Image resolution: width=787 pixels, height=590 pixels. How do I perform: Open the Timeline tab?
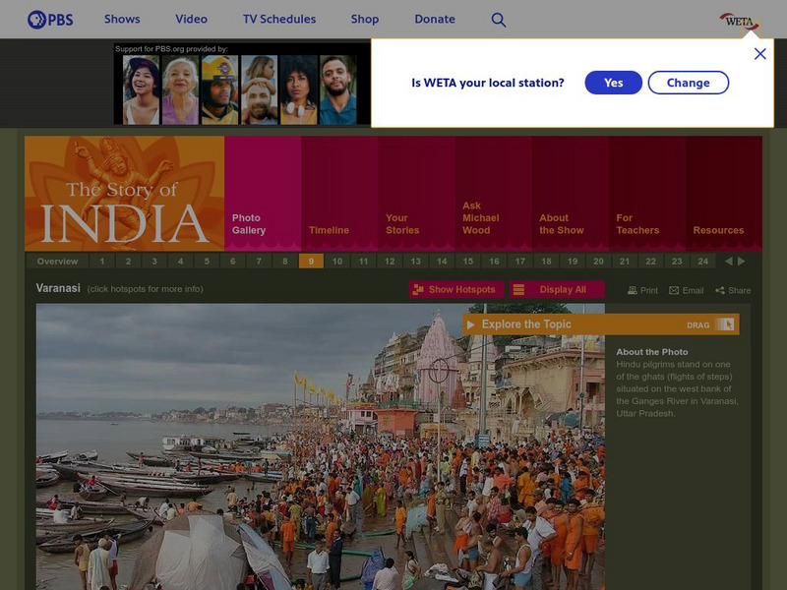tap(329, 230)
